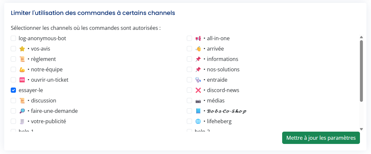Click the camera emoji beside médias
Viewport: 371px width, 154px height.
click(198, 101)
